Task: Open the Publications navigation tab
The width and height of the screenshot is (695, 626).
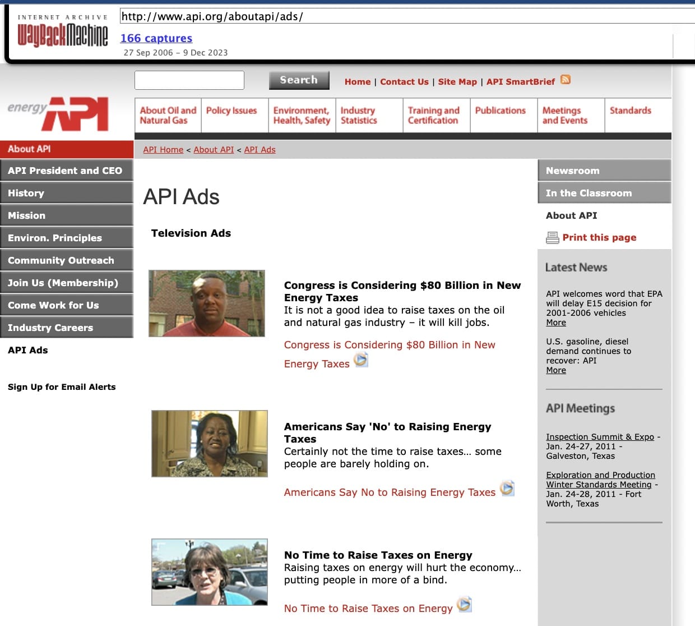Action: coord(500,111)
